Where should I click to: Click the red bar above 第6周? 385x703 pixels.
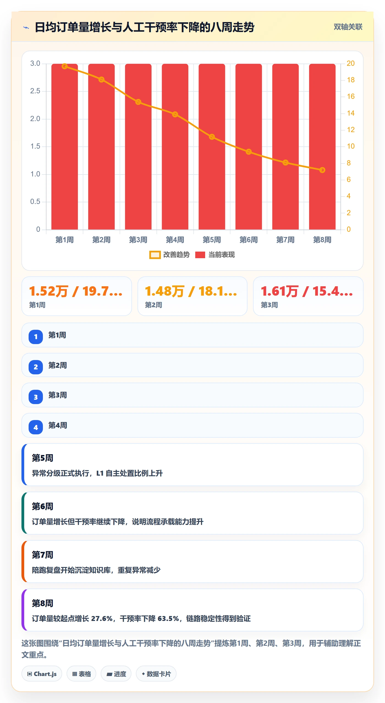click(249, 146)
